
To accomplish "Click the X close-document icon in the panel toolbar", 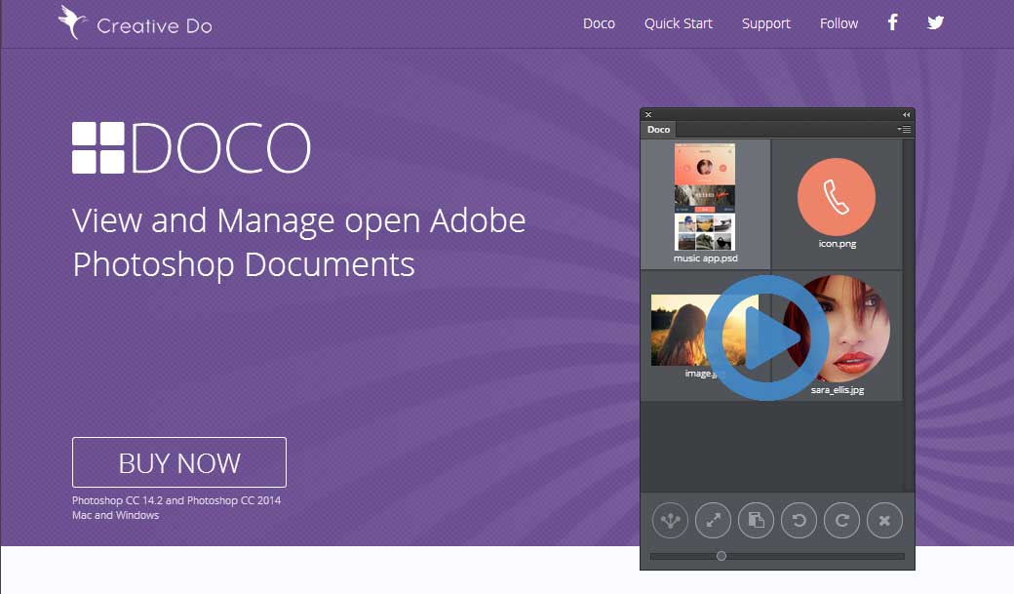I will [x=884, y=520].
